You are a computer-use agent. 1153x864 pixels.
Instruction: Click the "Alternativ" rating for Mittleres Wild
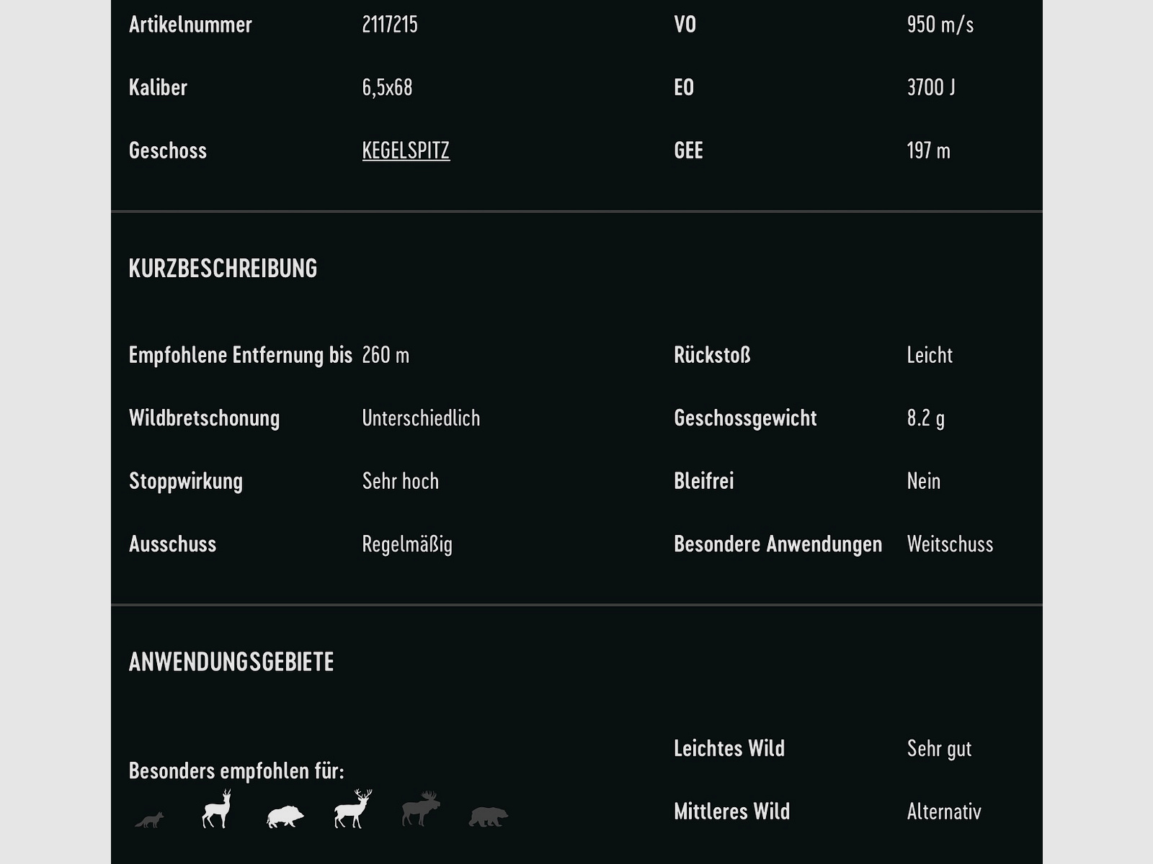944,812
